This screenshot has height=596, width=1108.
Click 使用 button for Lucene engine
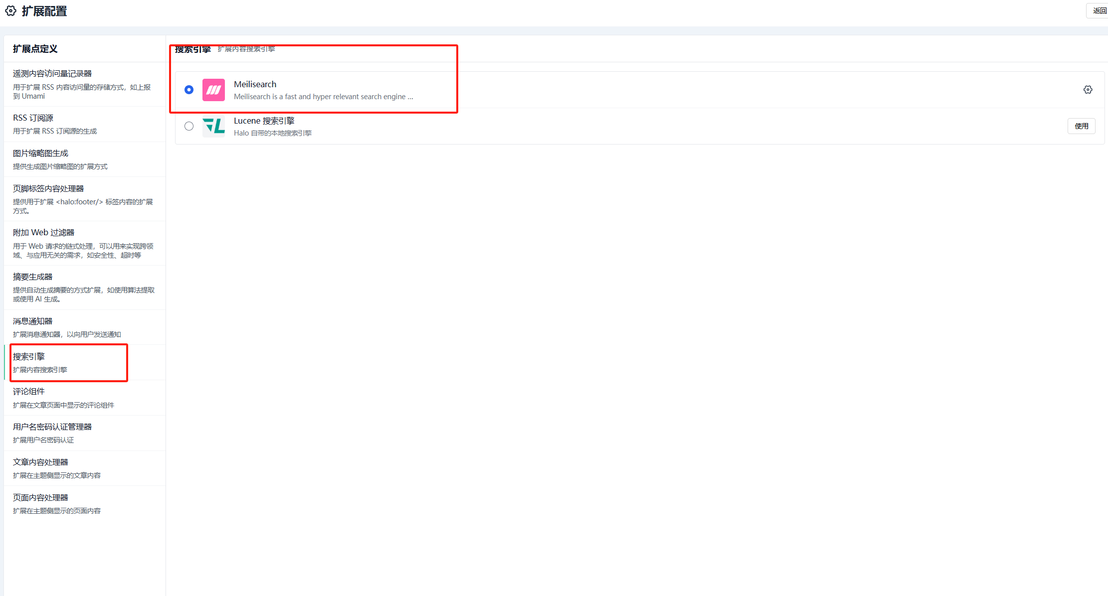(x=1081, y=126)
